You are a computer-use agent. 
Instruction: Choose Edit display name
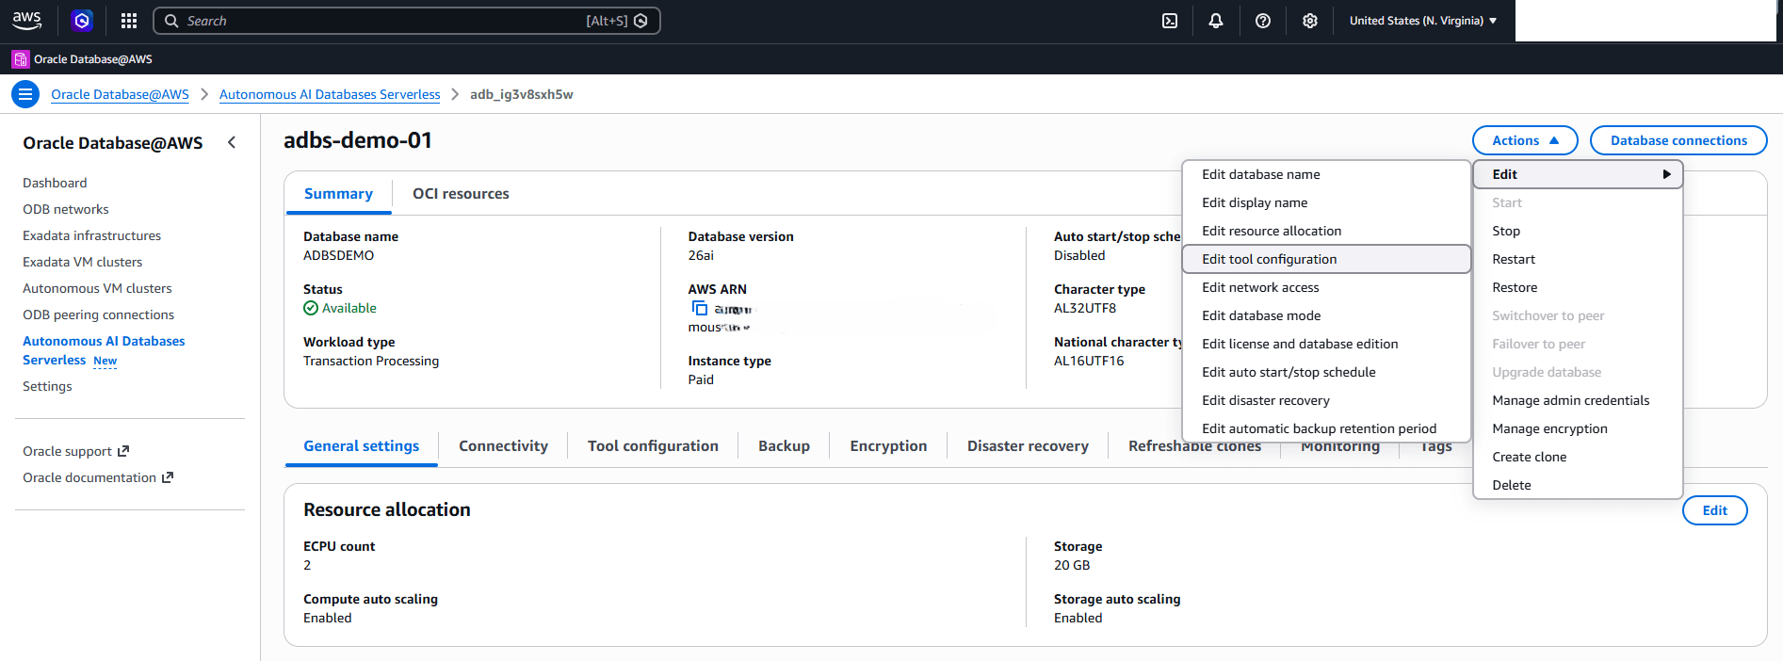[1326, 202]
